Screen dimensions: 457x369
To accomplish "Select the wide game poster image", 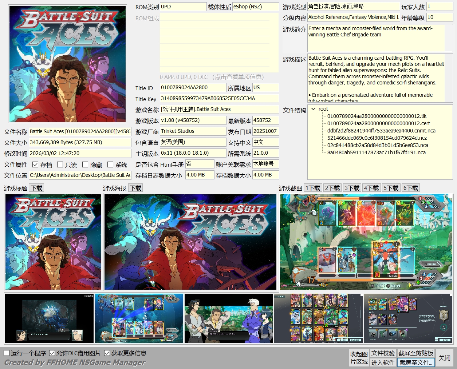I will coord(190,242).
